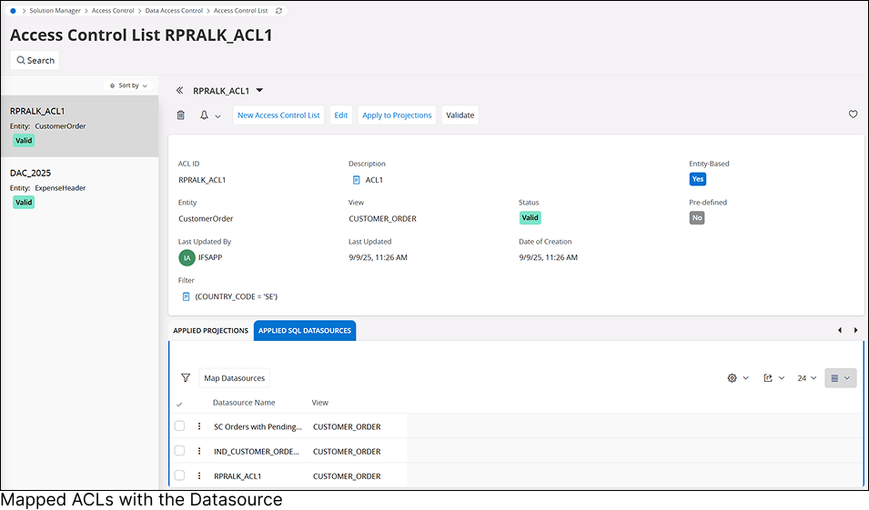Click the export icon in table toolbar
The image size is (869, 510).
pyautogui.click(x=773, y=378)
